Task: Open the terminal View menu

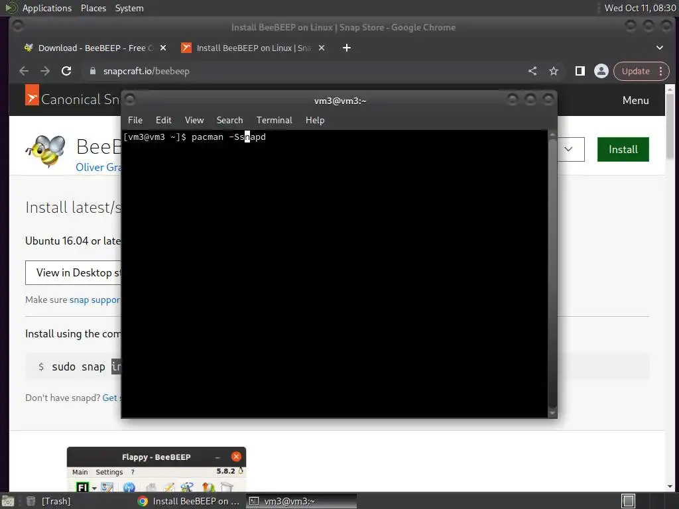Action: click(194, 121)
